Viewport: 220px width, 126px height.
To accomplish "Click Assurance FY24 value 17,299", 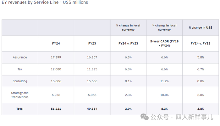I will [56, 58].
